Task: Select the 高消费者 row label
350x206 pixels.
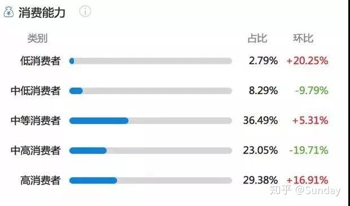Action: (x=41, y=181)
